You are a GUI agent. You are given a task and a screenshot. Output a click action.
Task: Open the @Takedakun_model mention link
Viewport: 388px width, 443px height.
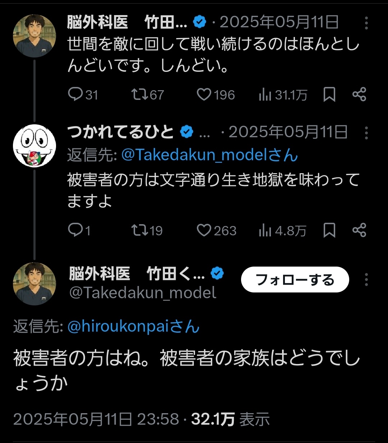[209, 155]
